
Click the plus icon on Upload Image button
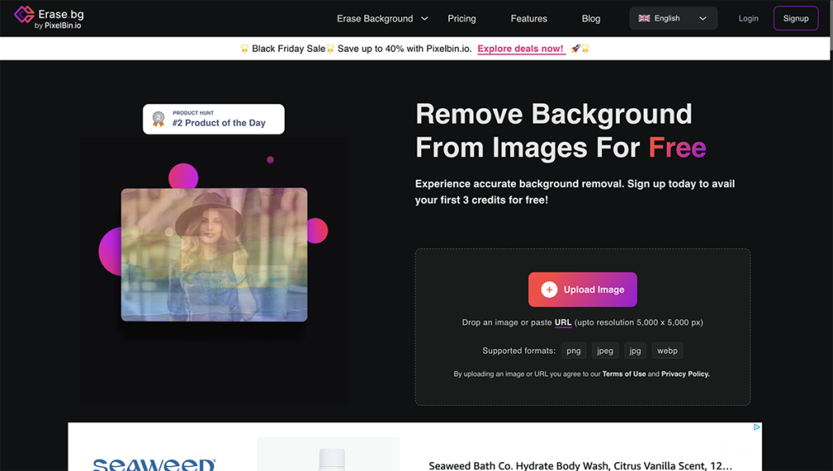[x=550, y=289]
